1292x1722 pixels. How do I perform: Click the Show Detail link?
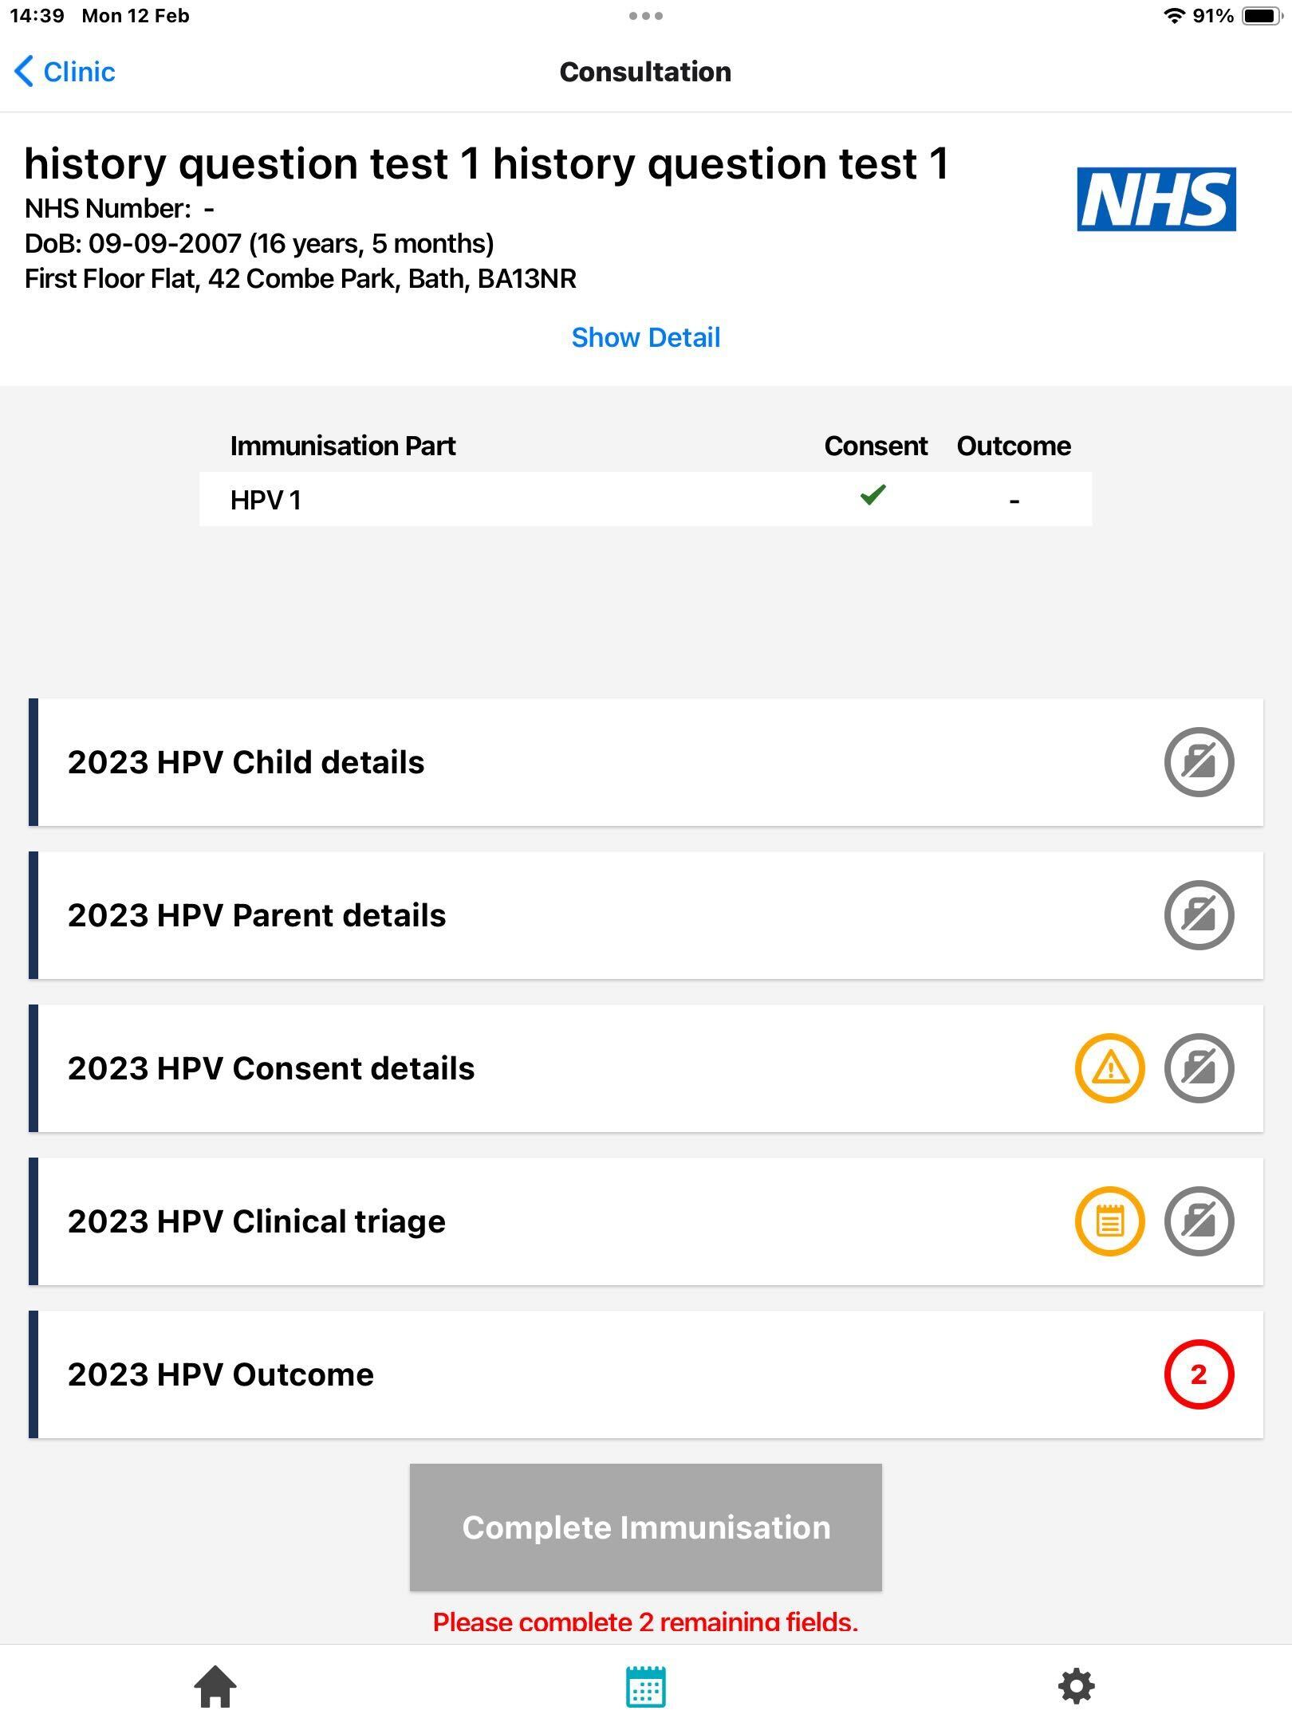click(x=645, y=337)
